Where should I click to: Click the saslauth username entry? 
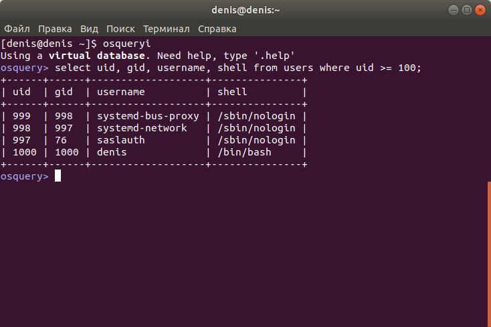121,140
